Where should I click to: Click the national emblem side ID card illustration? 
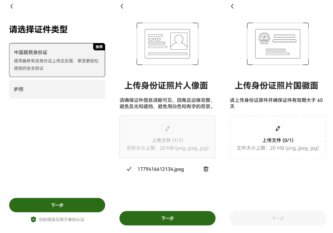(278, 44)
